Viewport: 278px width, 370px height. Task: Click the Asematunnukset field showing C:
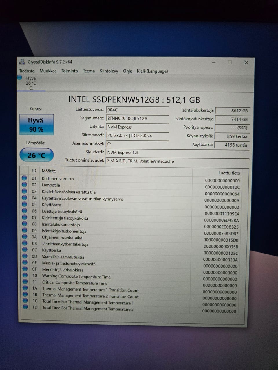click(137, 144)
